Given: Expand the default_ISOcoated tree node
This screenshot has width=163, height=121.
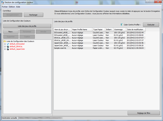Looking at the screenshot, I should point(5,44).
